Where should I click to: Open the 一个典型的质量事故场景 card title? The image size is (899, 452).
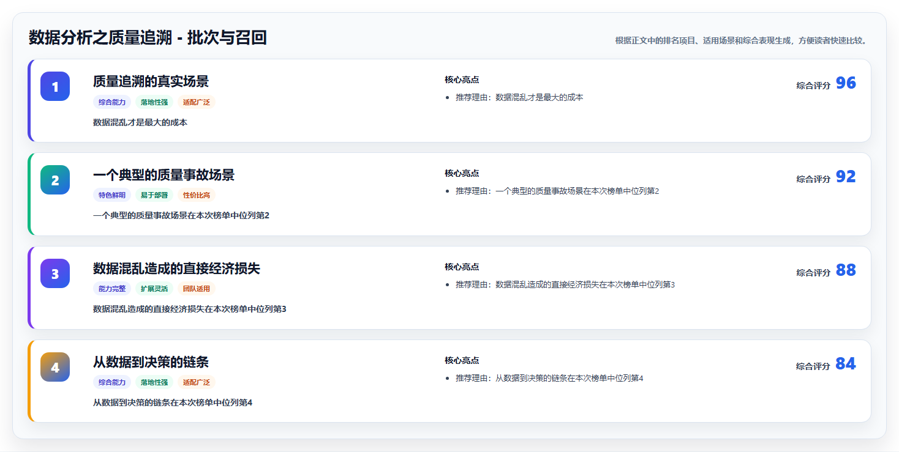click(x=164, y=175)
